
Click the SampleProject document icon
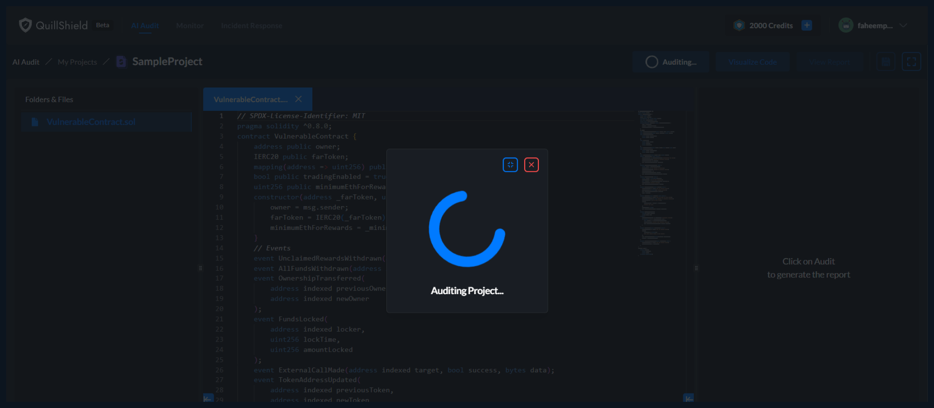(121, 62)
